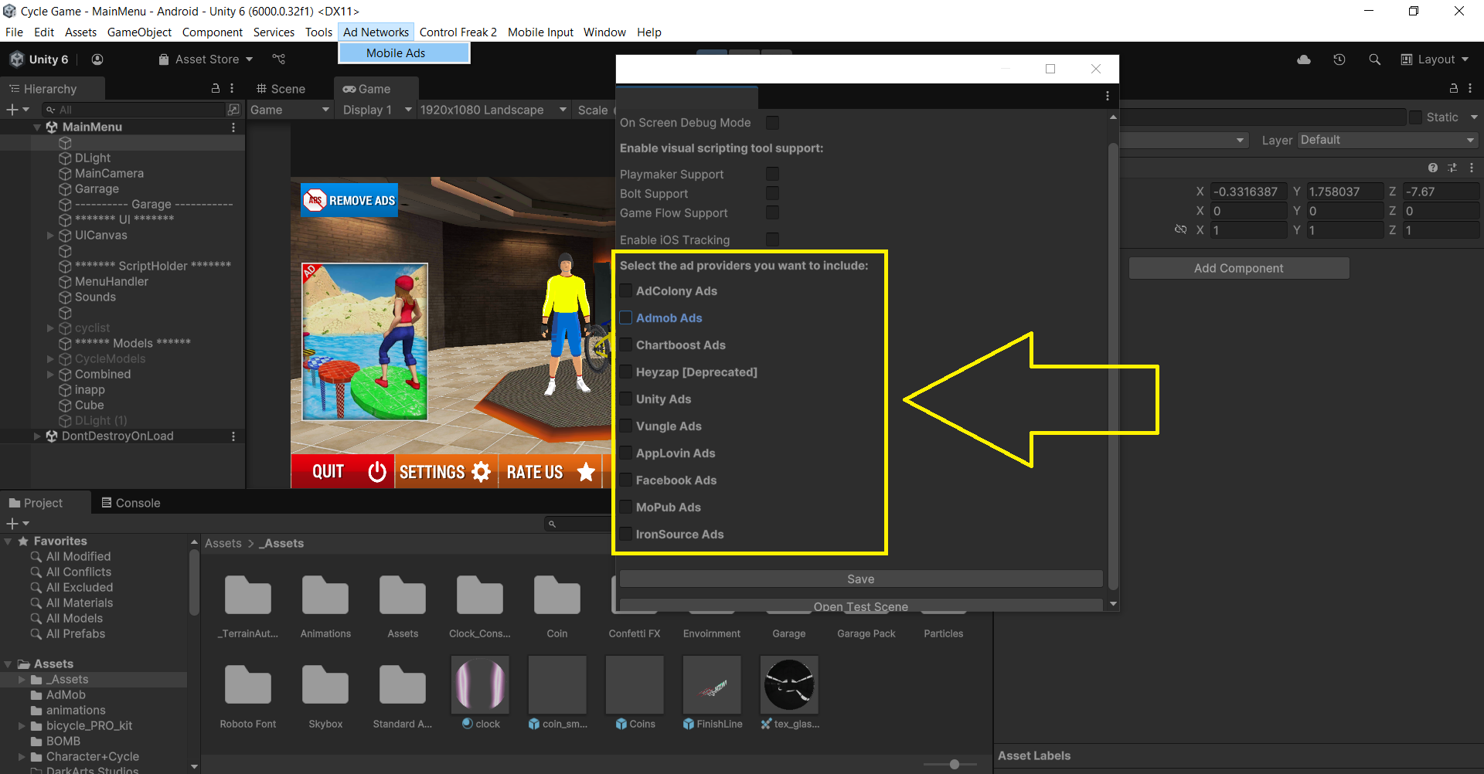The image size is (1484, 774).
Task: Open the coin_sm prefab asset
Action: tap(557, 685)
